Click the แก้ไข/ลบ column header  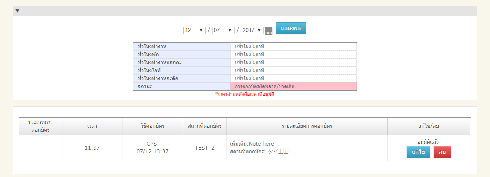tap(429, 126)
